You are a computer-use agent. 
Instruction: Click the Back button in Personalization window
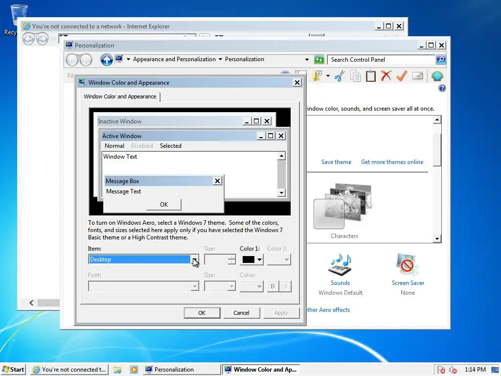point(72,60)
